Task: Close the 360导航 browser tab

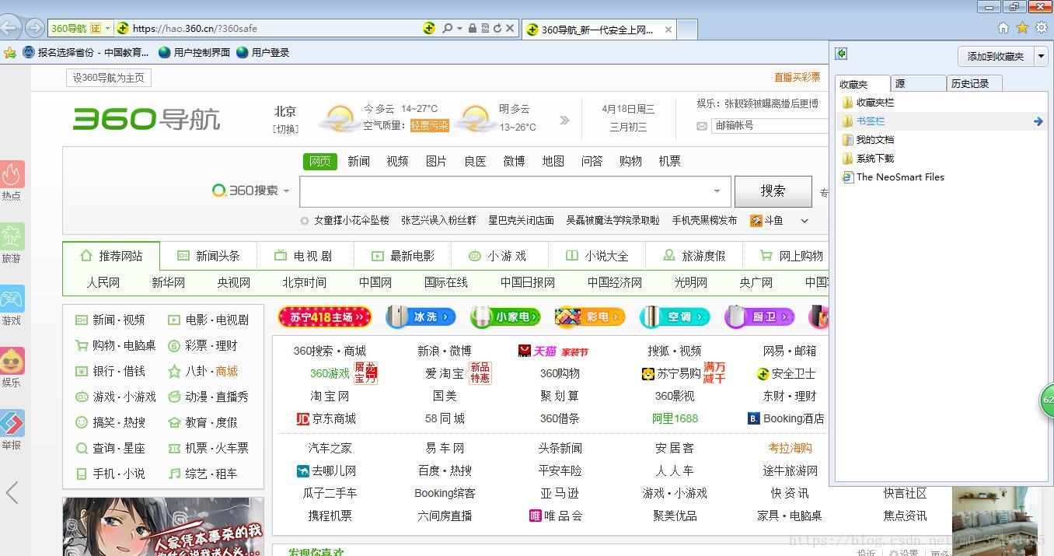Action: coord(668,30)
